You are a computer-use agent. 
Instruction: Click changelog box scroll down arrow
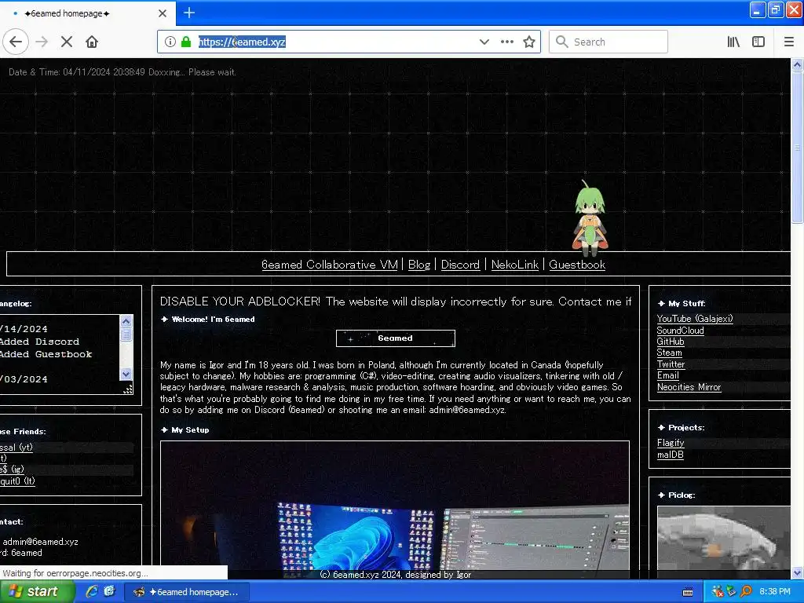coord(126,374)
